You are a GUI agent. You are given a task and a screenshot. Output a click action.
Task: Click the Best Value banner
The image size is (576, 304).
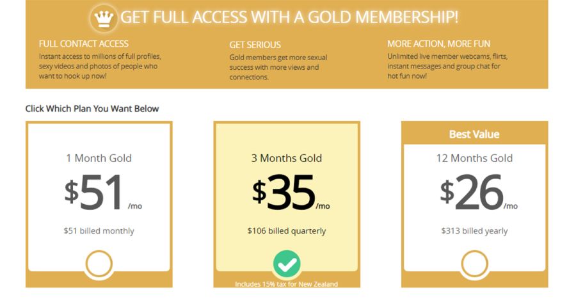pos(474,134)
